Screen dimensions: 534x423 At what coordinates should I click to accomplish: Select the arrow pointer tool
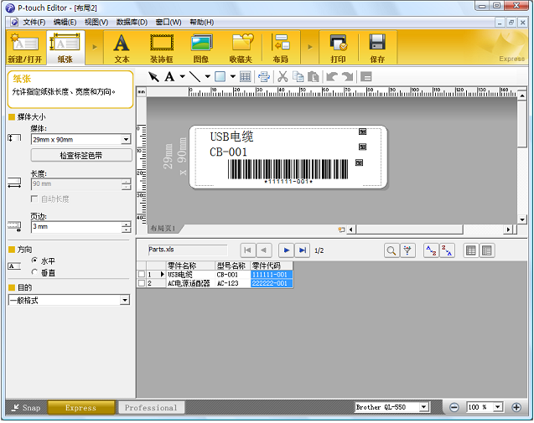point(153,76)
